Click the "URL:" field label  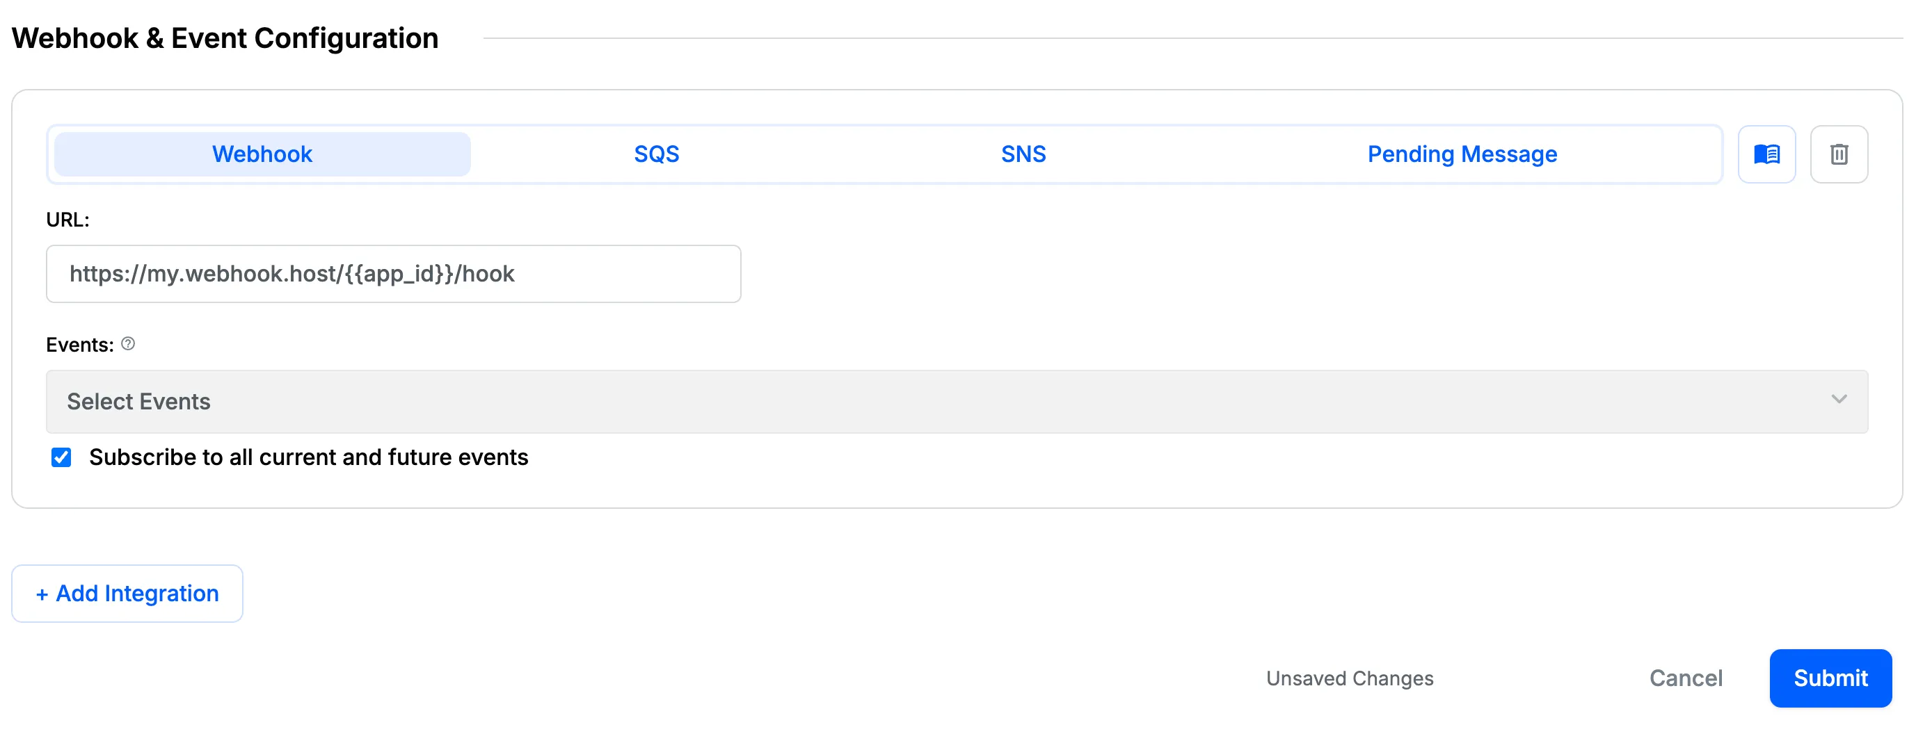(67, 220)
